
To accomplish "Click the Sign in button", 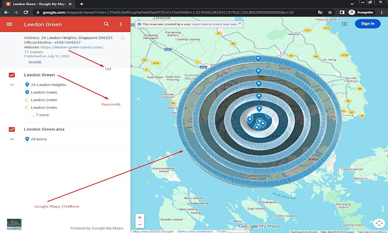I will click(x=367, y=24).
